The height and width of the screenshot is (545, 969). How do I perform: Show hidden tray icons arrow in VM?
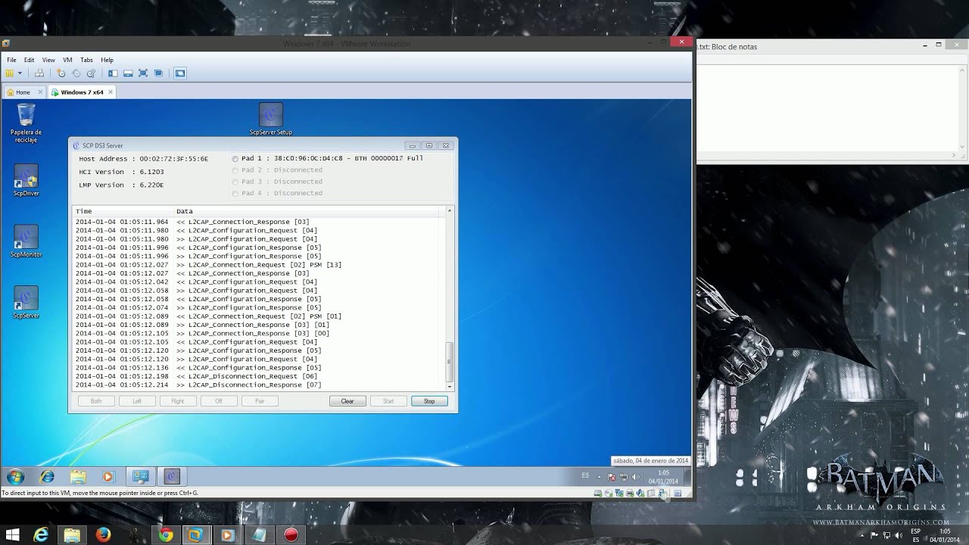tap(600, 477)
